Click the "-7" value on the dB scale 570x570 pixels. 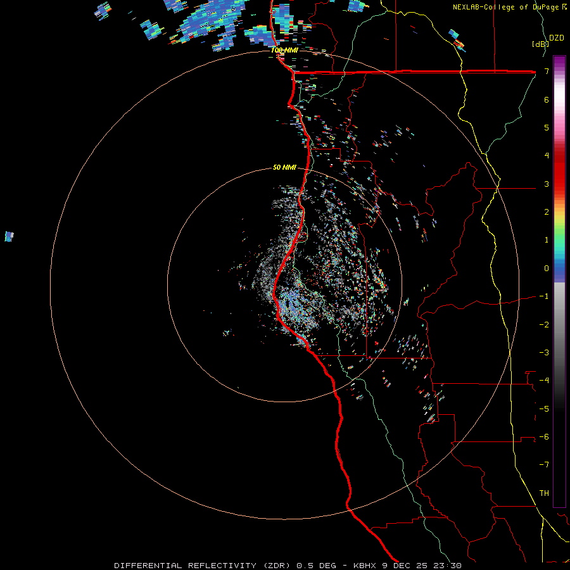coord(544,465)
